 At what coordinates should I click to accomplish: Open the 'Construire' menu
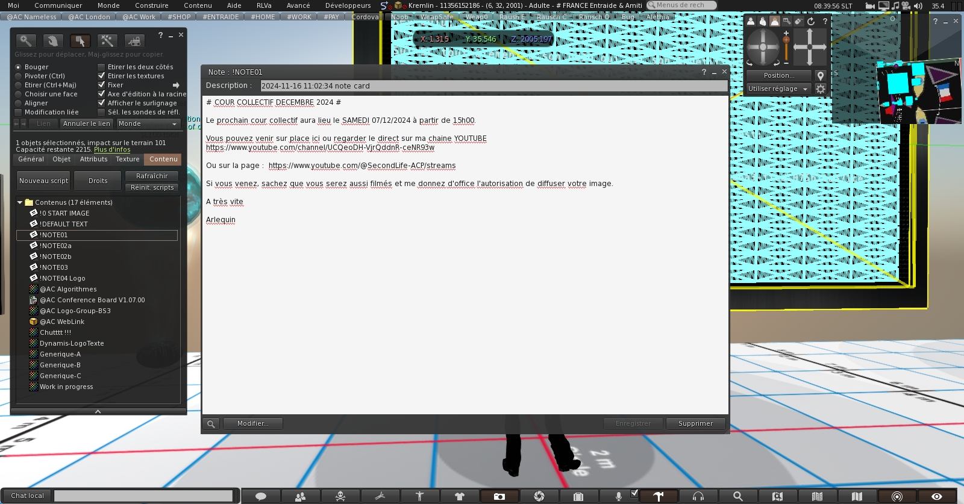click(151, 5)
